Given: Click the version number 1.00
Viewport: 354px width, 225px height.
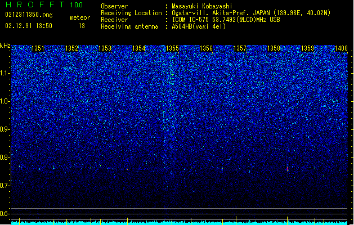Looking at the screenshot, I should point(77,5).
